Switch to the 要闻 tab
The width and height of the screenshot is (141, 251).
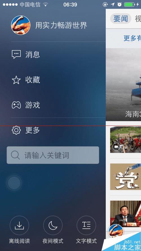[121, 19]
